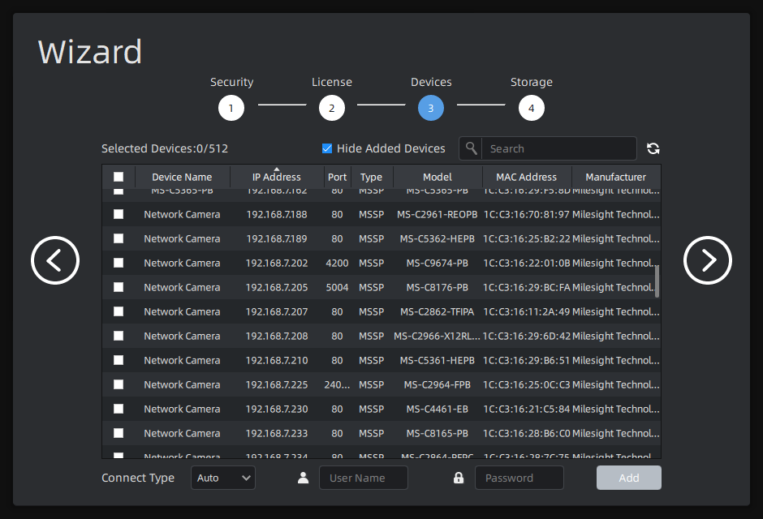Screen dimensions: 763x519
Task: Click the Device Name column header
Action: [x=182, y=177]
